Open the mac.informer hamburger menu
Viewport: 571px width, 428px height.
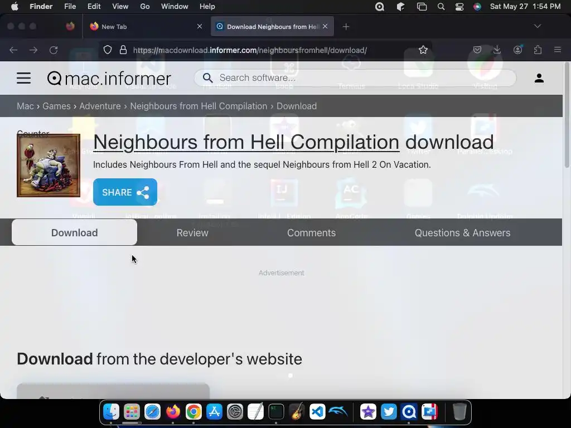pos(23,78)
